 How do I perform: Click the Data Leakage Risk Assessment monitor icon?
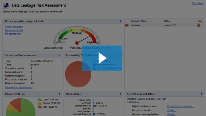6,5
